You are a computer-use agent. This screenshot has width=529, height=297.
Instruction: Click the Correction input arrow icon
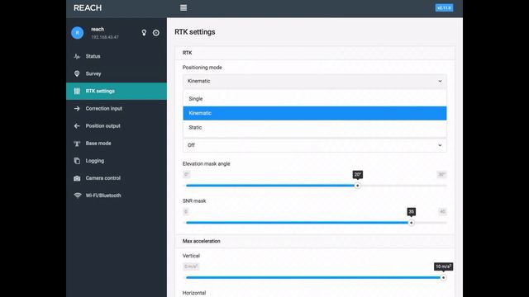(77, 108)
